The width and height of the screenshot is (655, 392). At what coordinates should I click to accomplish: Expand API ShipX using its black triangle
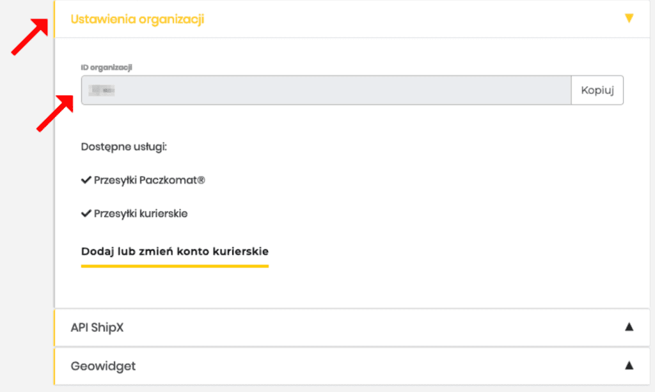(x=629, y=327)
